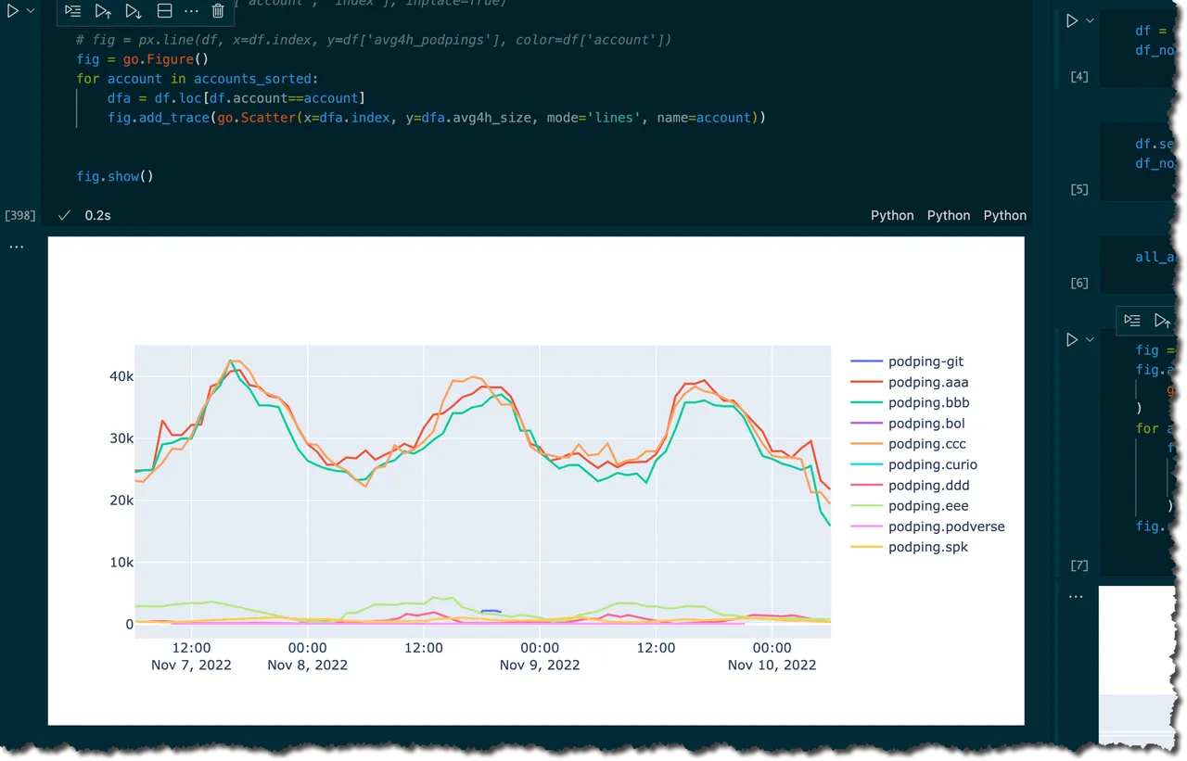Click Run by Line in left cell toolbar
This screenshot has height=761, width=1187.
pyautogui.click(x=73, y=11)
